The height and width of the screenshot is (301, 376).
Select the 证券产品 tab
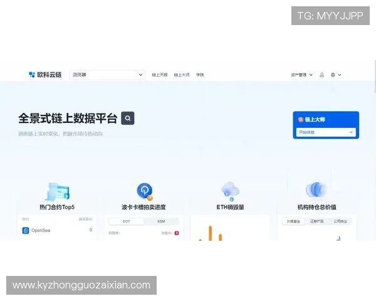[x=316, y=221]
